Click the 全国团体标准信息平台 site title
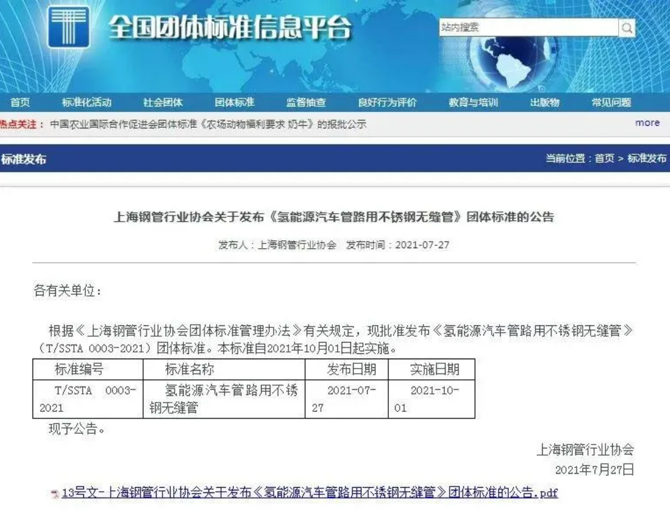The width and height of the screenshot is (670, 511). (230, 28)
